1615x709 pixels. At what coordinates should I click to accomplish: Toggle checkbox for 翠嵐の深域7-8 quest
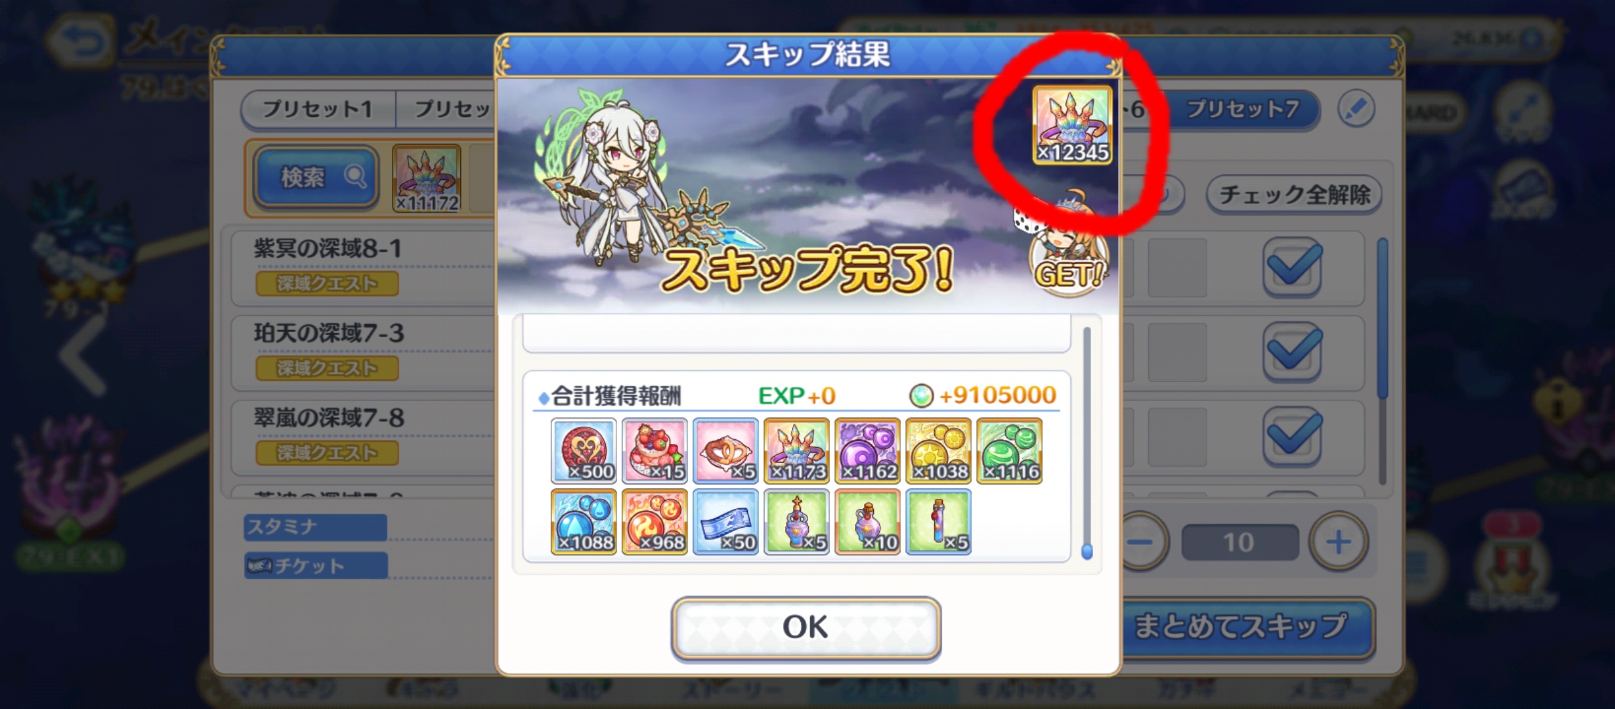(1293, 437)
